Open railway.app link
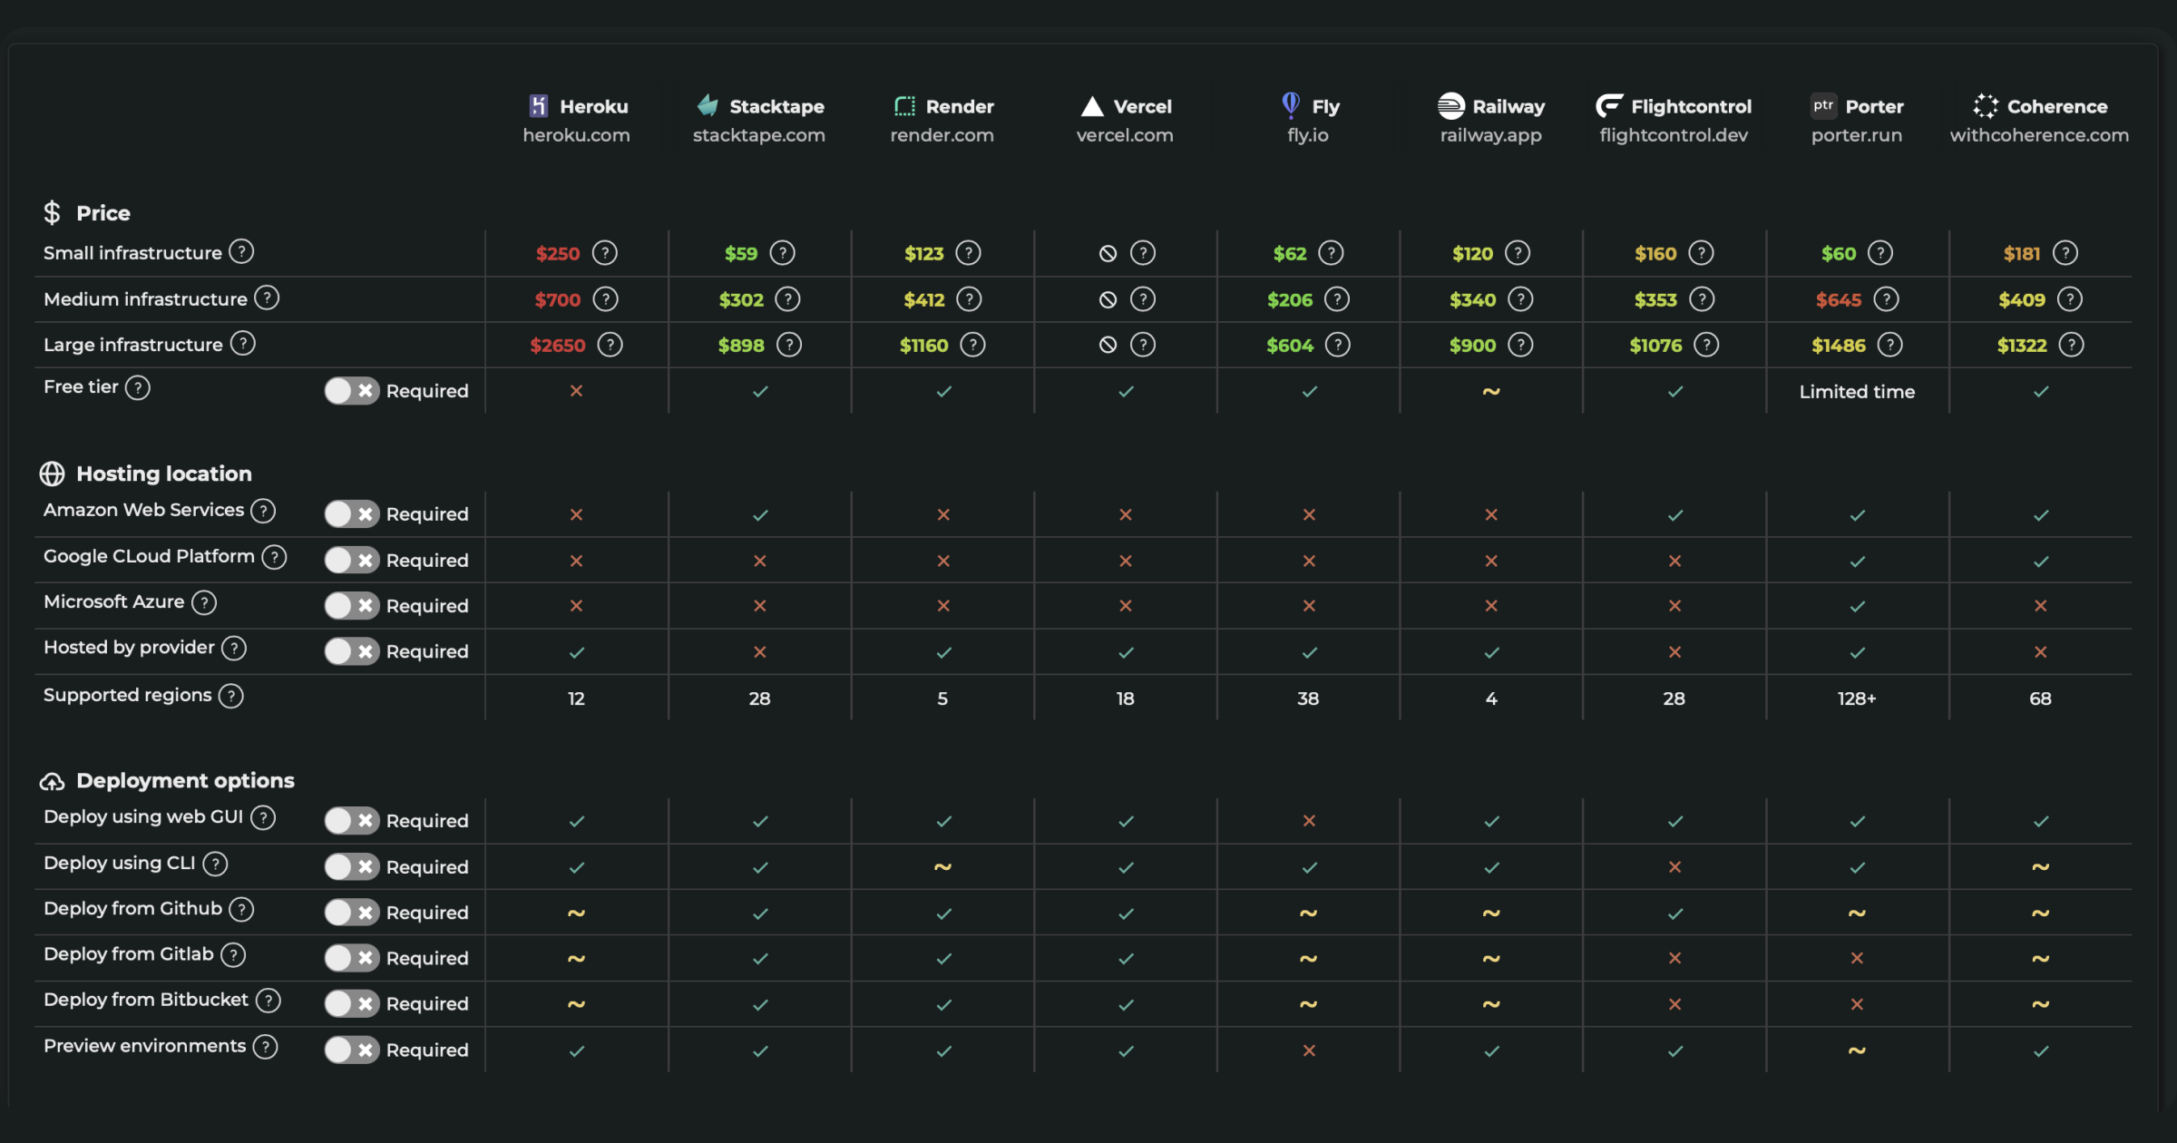2177x1143 pixels. [x=1491, y=135]
